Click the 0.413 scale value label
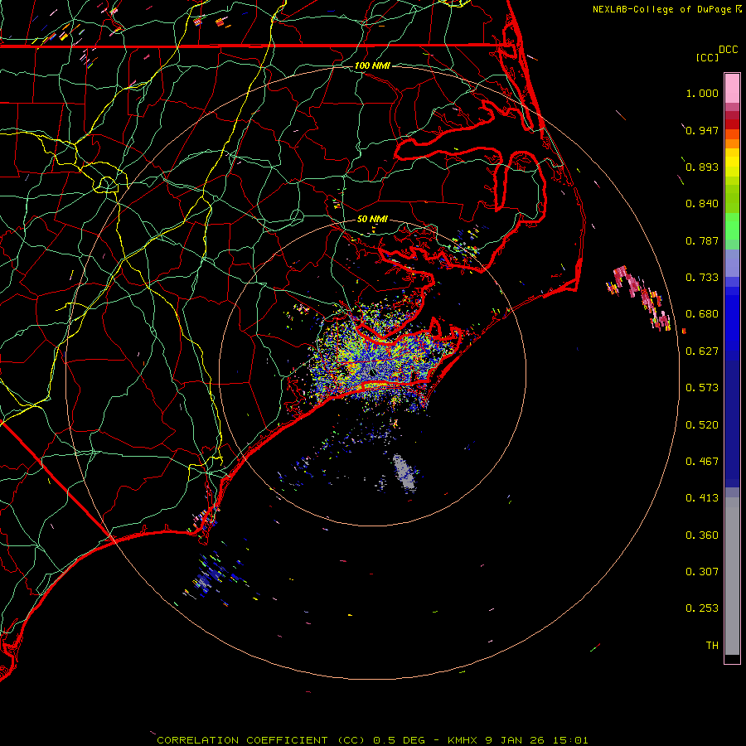The height and width of the screenshot is (746, 746). tap(701, 498)
